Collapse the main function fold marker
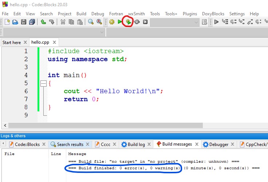268x182 pixels. (x=43, y=83)
